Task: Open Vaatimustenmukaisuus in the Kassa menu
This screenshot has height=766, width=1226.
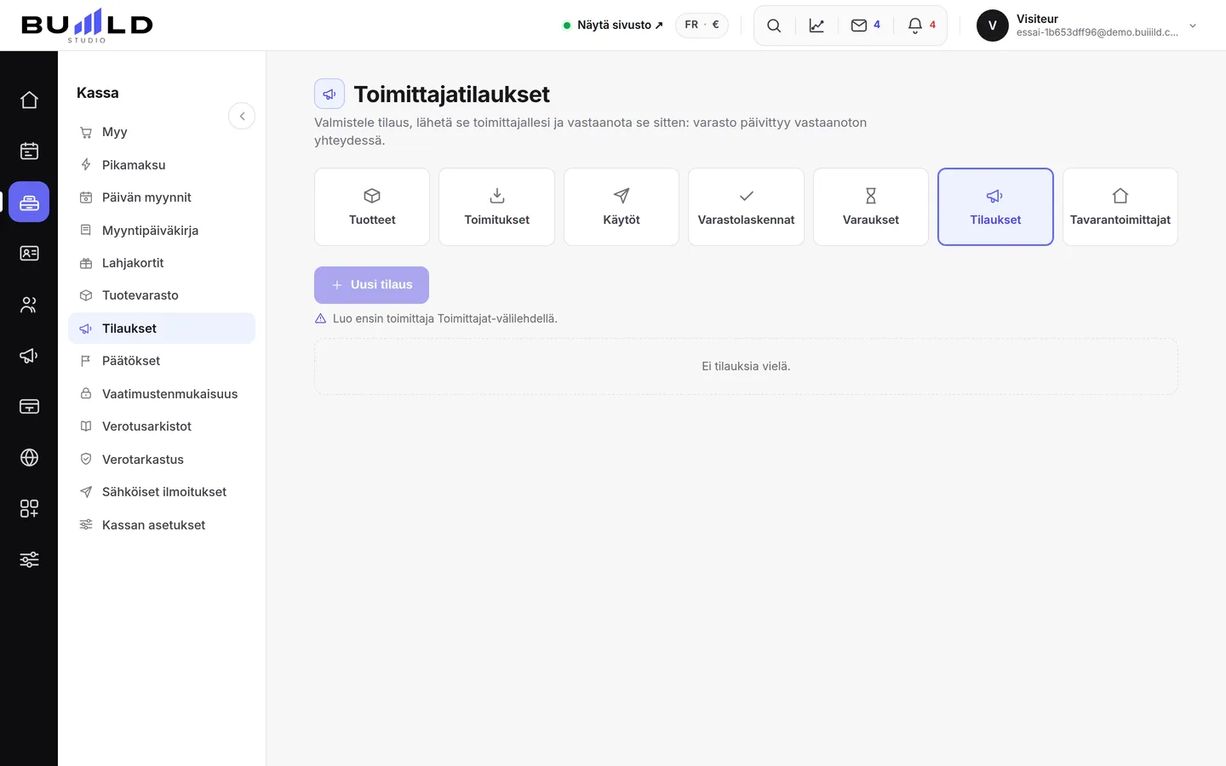Action: click(x=162, y=394)
